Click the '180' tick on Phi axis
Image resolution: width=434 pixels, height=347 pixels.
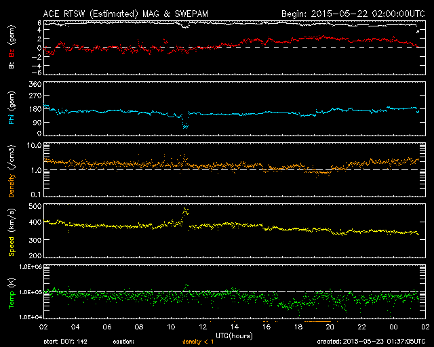35,109
